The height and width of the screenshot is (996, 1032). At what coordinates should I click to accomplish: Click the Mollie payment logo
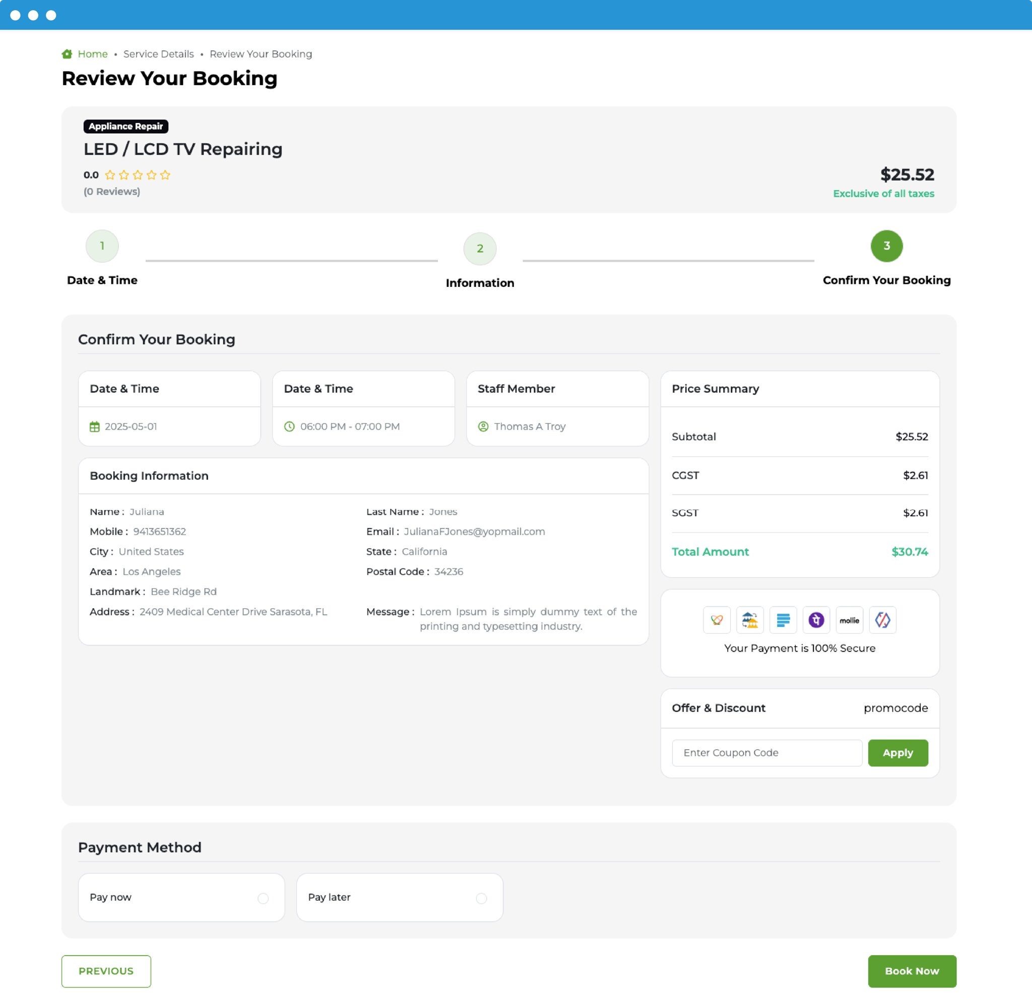(x=849, y=620)
